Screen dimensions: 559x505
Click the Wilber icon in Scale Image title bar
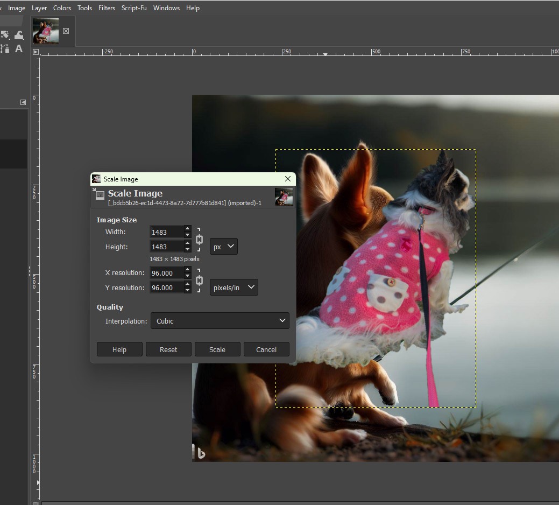click(x=96, y=179)
